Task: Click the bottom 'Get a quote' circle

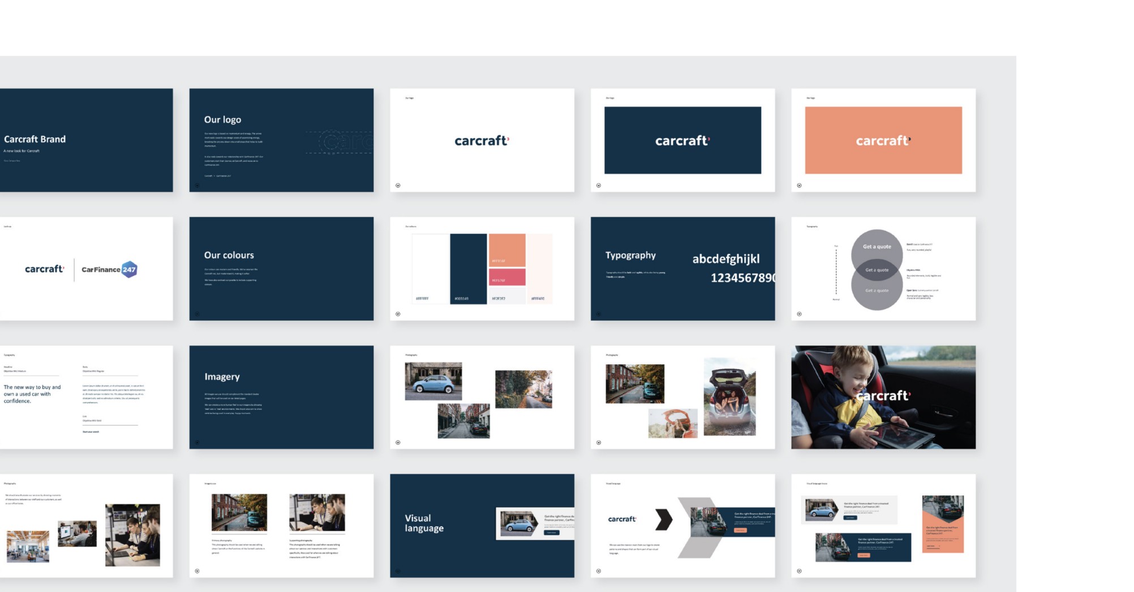Action: tap(877, 291)
